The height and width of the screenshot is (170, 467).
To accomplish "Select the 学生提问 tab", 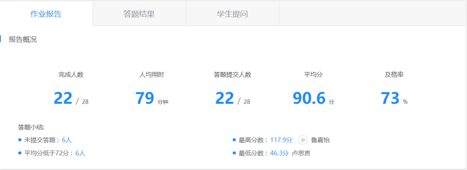I will tap(232, 14).
